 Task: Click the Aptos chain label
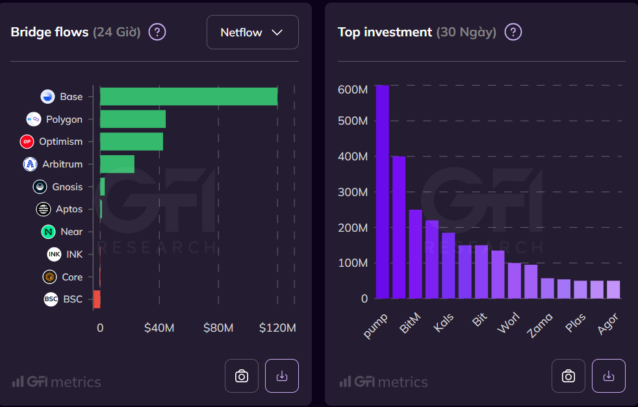69,210
